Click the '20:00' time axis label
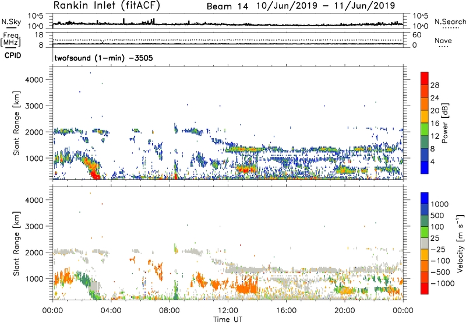466x323 pixels. [344, 311]
